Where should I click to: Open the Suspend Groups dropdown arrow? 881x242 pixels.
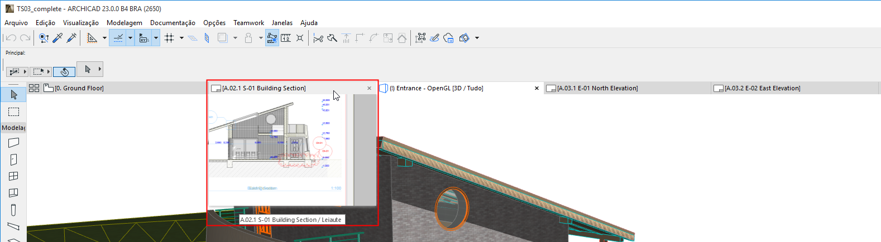tap(261, 38)
